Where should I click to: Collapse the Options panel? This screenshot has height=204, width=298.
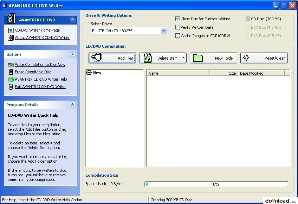(x=72, y=54)
